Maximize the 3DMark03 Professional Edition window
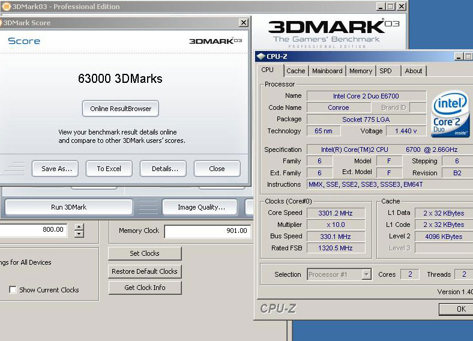Screen dimensions: 473x341 pos(390,7)
